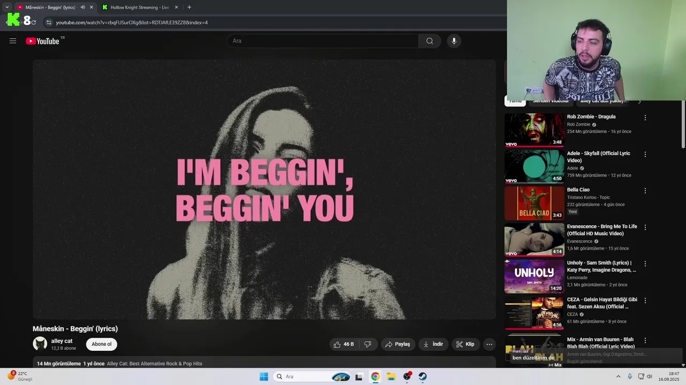Select the Tümü filter chip
The image size is (686, 385).
515,101
